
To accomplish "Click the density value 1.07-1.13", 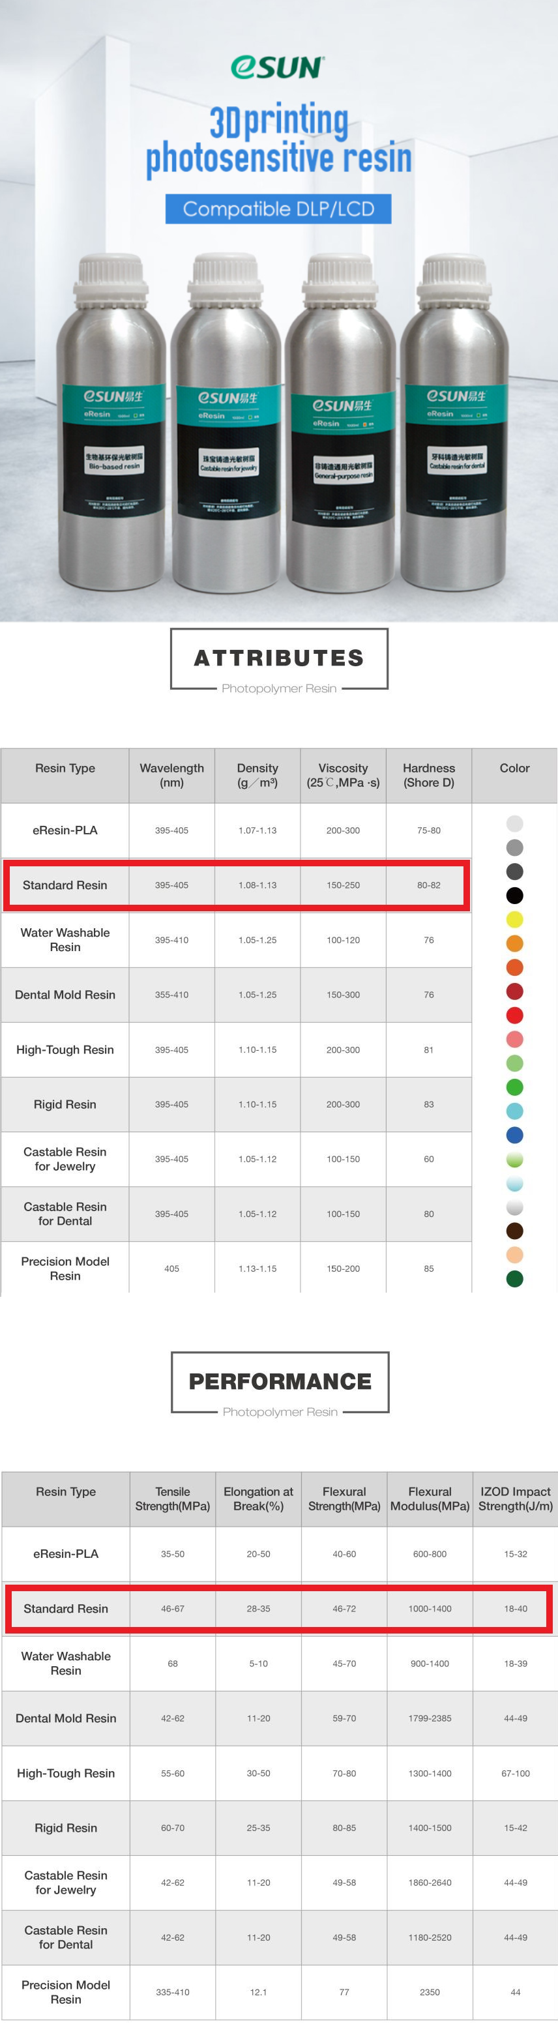I will [257, 830].
